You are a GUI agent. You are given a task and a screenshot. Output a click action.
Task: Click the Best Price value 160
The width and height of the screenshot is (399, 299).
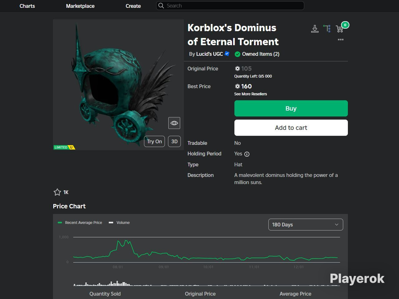246,86
